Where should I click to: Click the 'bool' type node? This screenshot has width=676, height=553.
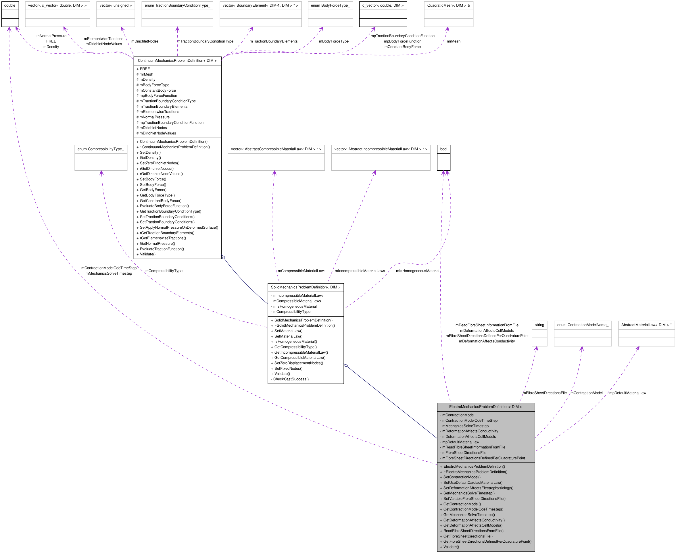[444, 158]
